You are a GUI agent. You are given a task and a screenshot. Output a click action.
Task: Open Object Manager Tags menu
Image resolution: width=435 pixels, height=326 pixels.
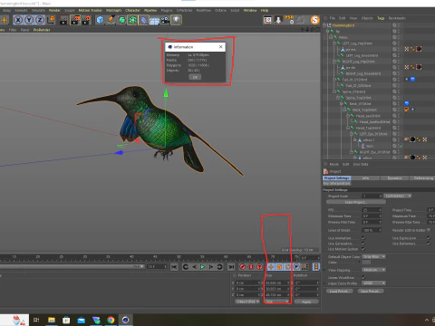pos(381,18)
